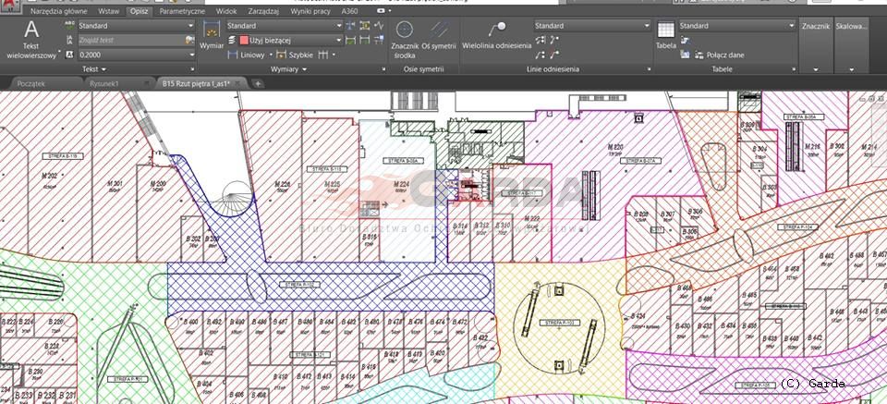Expand the Tekst panel
Screen dimensions: 887x404
[94, 69]
